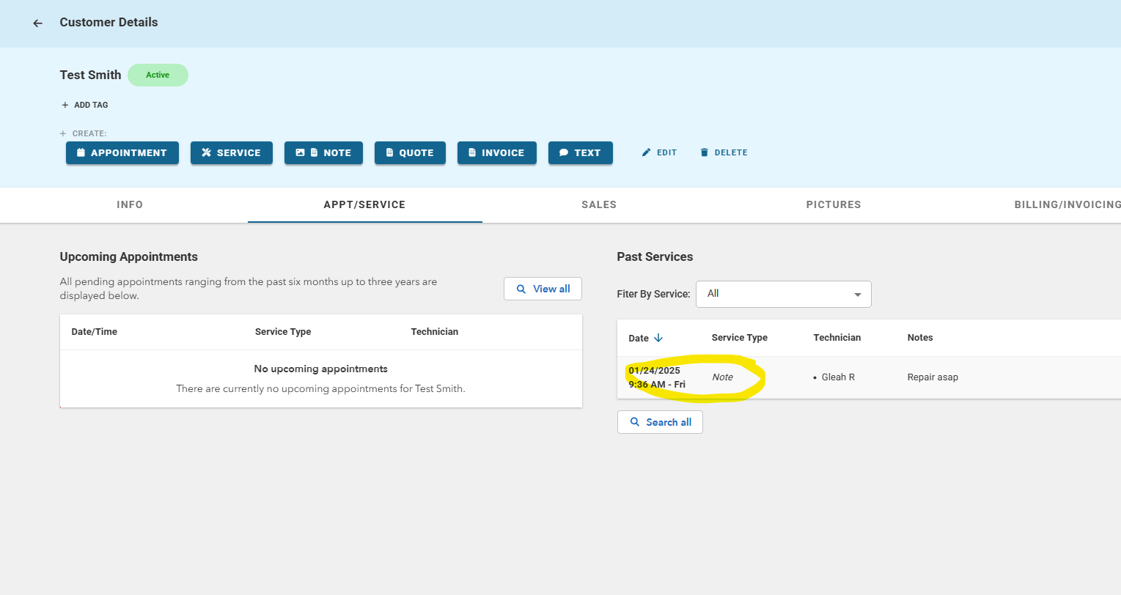Switch to the INFO tab

pos(130,204)
